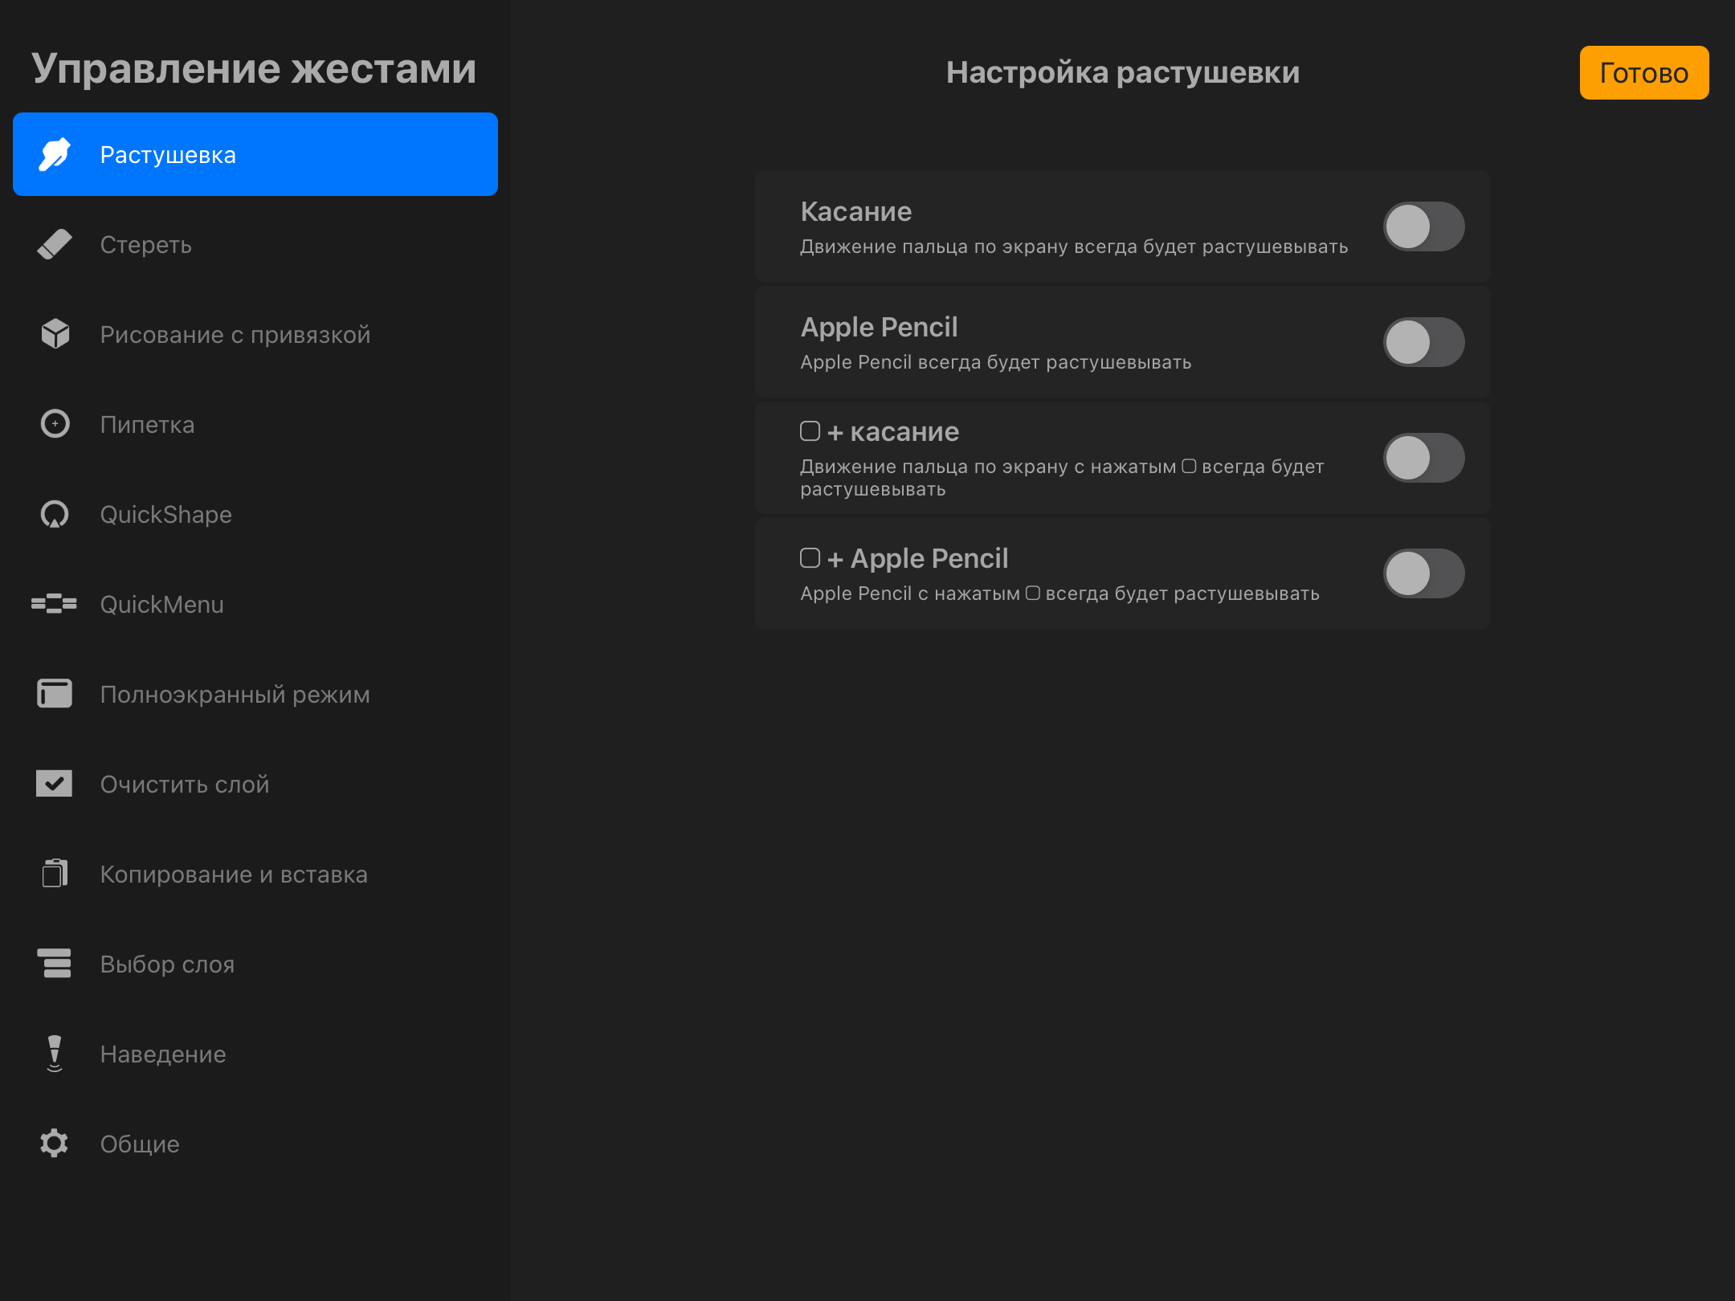Click the Рисование с привязкой cube icon
The image size is (1735, 1301).
(x=55, y=334)
